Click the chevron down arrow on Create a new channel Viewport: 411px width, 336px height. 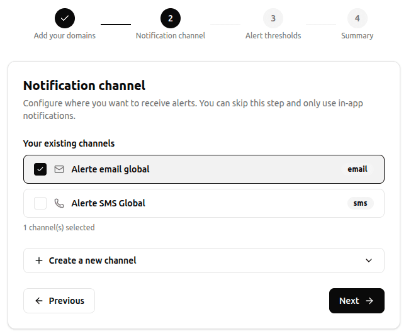coord(369,260)
